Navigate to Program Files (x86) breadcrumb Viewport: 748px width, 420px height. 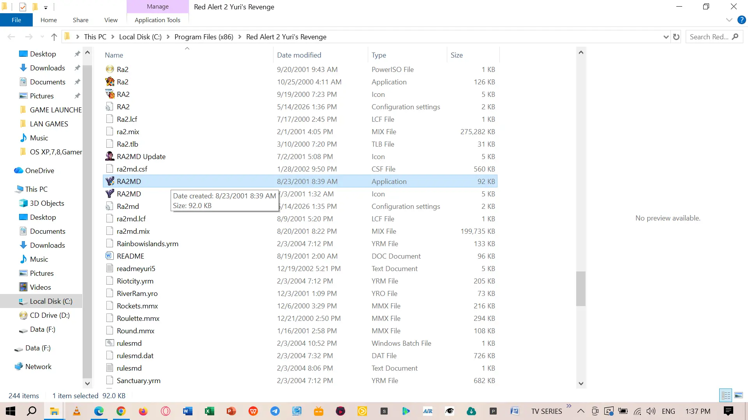click(204, 37)
